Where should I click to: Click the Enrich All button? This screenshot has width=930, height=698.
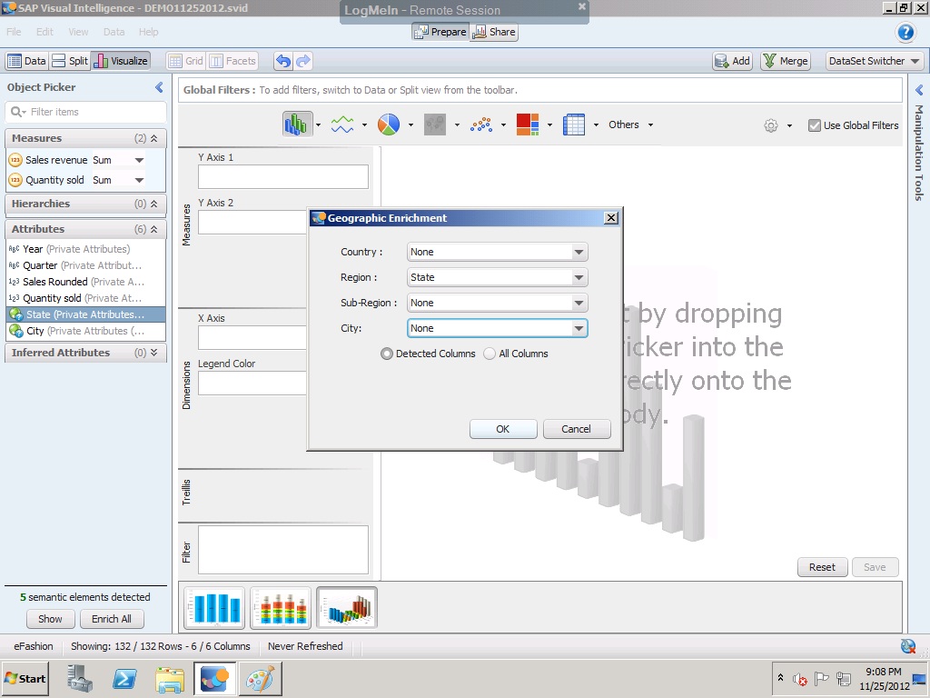pyautogui.click(x=112, y=619)
